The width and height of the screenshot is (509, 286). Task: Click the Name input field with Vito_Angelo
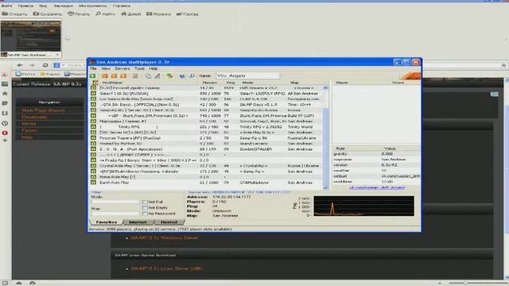point(247,75)
